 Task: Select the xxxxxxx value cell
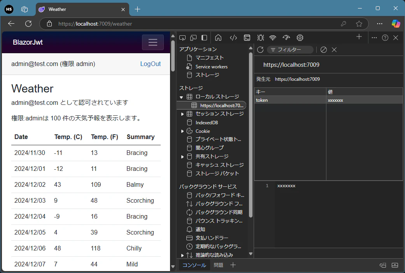pyautogui.click(x=365, y=100)
